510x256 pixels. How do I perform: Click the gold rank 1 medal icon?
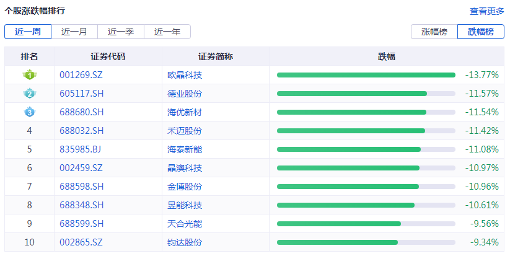click(x=29, y=75)
